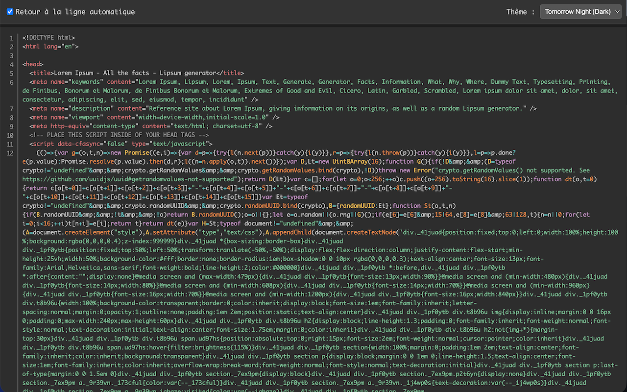
Task: Click line number 10 in the gutter
Action: tap(10, 135)
